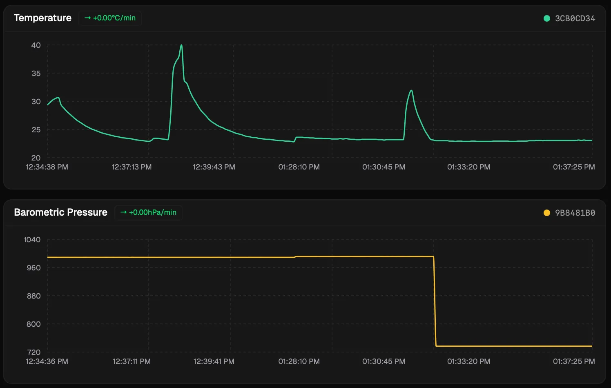Screen dimensions: 611x388
Task: Click the yellow legend dot for 9B8481B0
Action: click(547, 213)
